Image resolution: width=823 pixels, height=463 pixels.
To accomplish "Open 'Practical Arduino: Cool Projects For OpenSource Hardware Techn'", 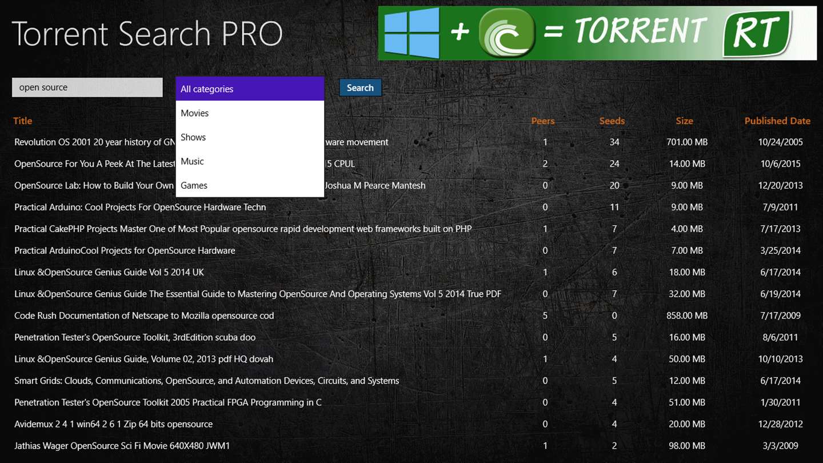I will click(140, 207).
